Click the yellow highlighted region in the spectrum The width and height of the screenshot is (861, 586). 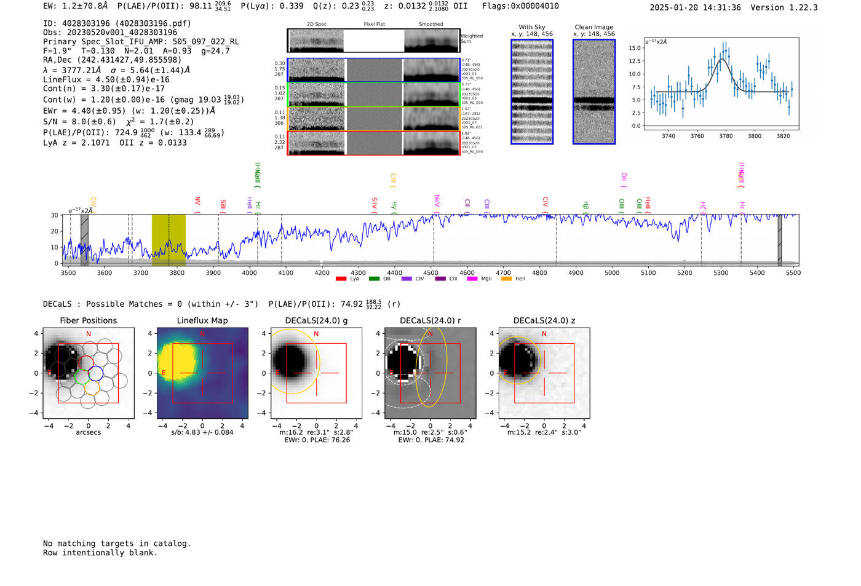tap(169, 240)
